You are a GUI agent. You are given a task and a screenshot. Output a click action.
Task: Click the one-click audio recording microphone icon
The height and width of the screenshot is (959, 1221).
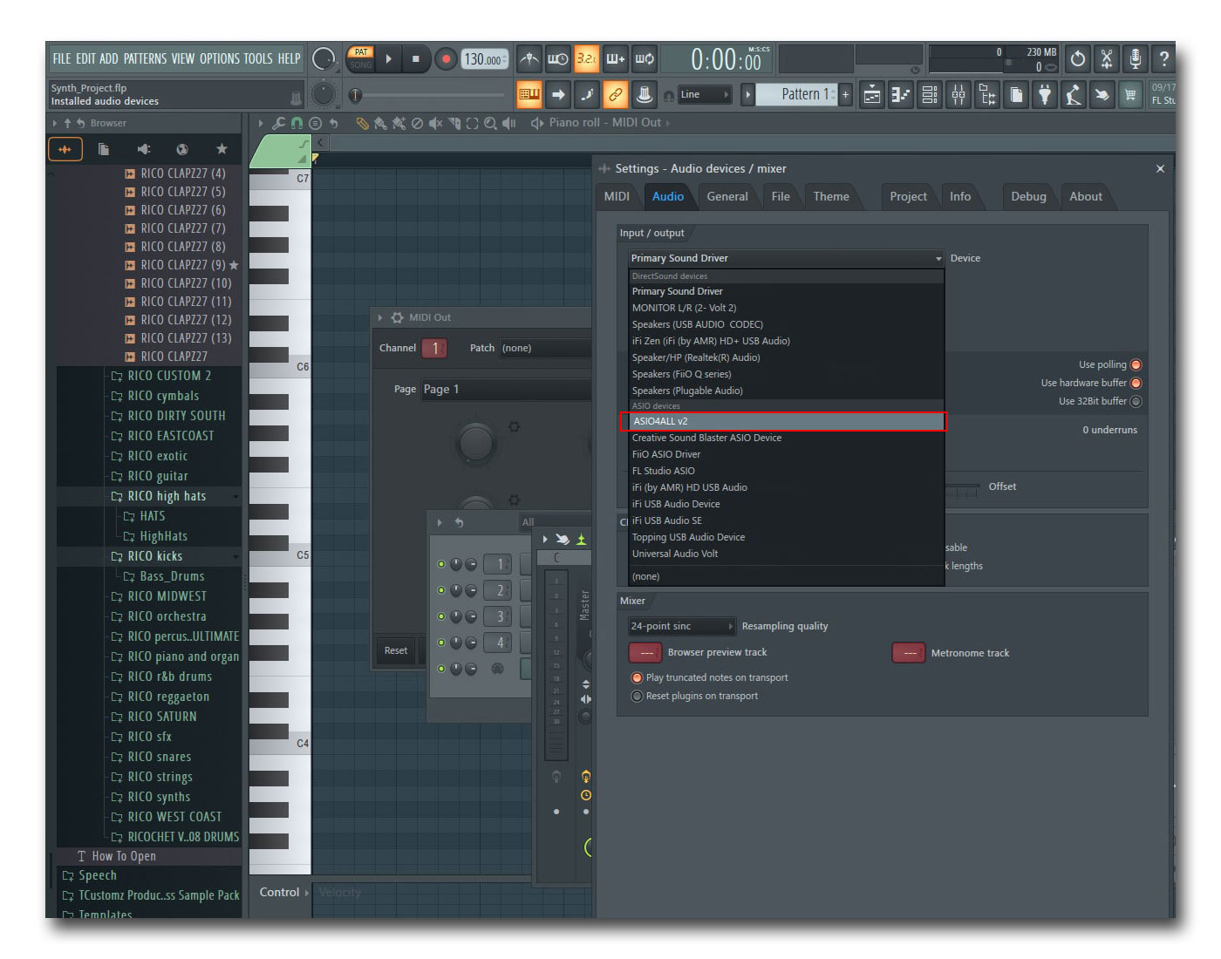click(1136, 58)
